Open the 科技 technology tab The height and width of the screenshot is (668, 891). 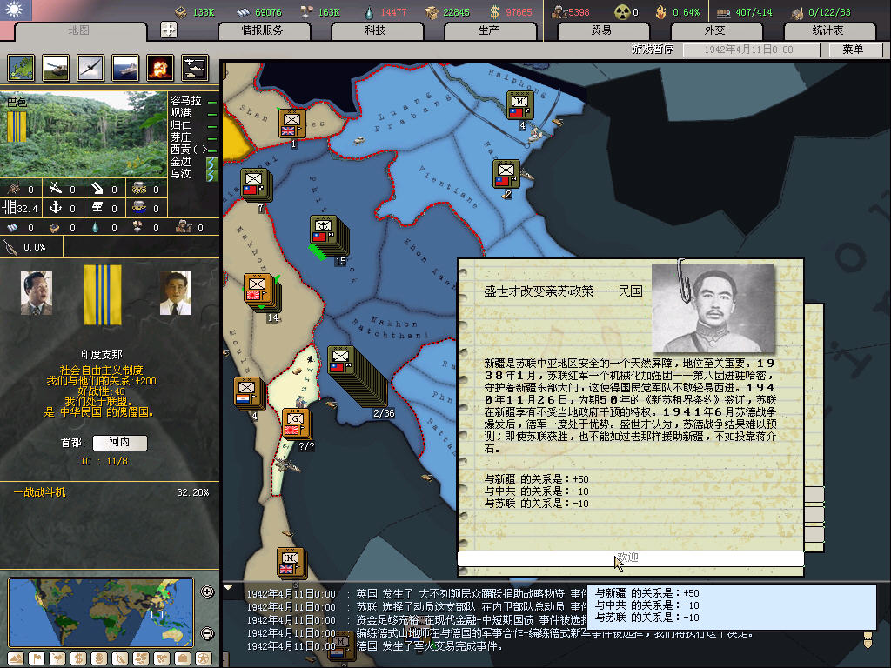tap(376, 30)
